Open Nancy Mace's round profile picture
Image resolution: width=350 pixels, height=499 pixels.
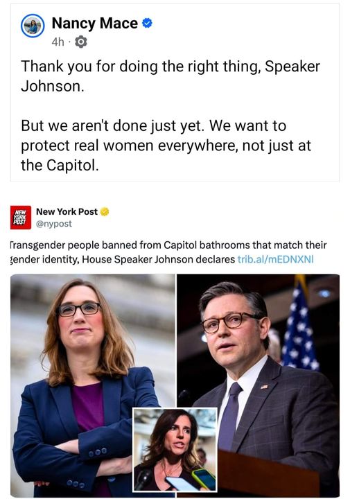(x=33, y=26)
